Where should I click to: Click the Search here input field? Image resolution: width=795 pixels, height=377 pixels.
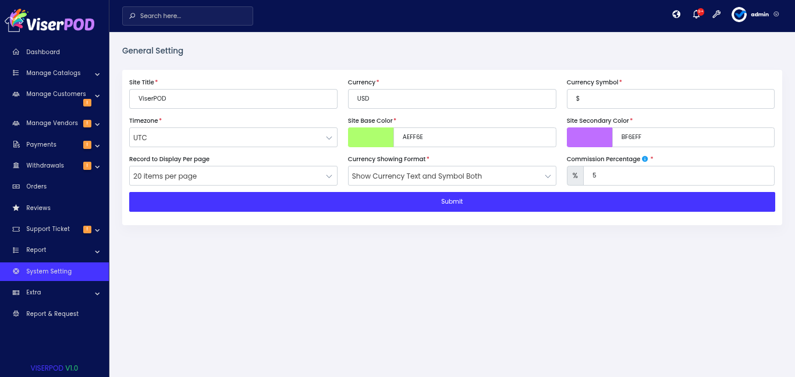pyautogui.click(x=192, y=16)
